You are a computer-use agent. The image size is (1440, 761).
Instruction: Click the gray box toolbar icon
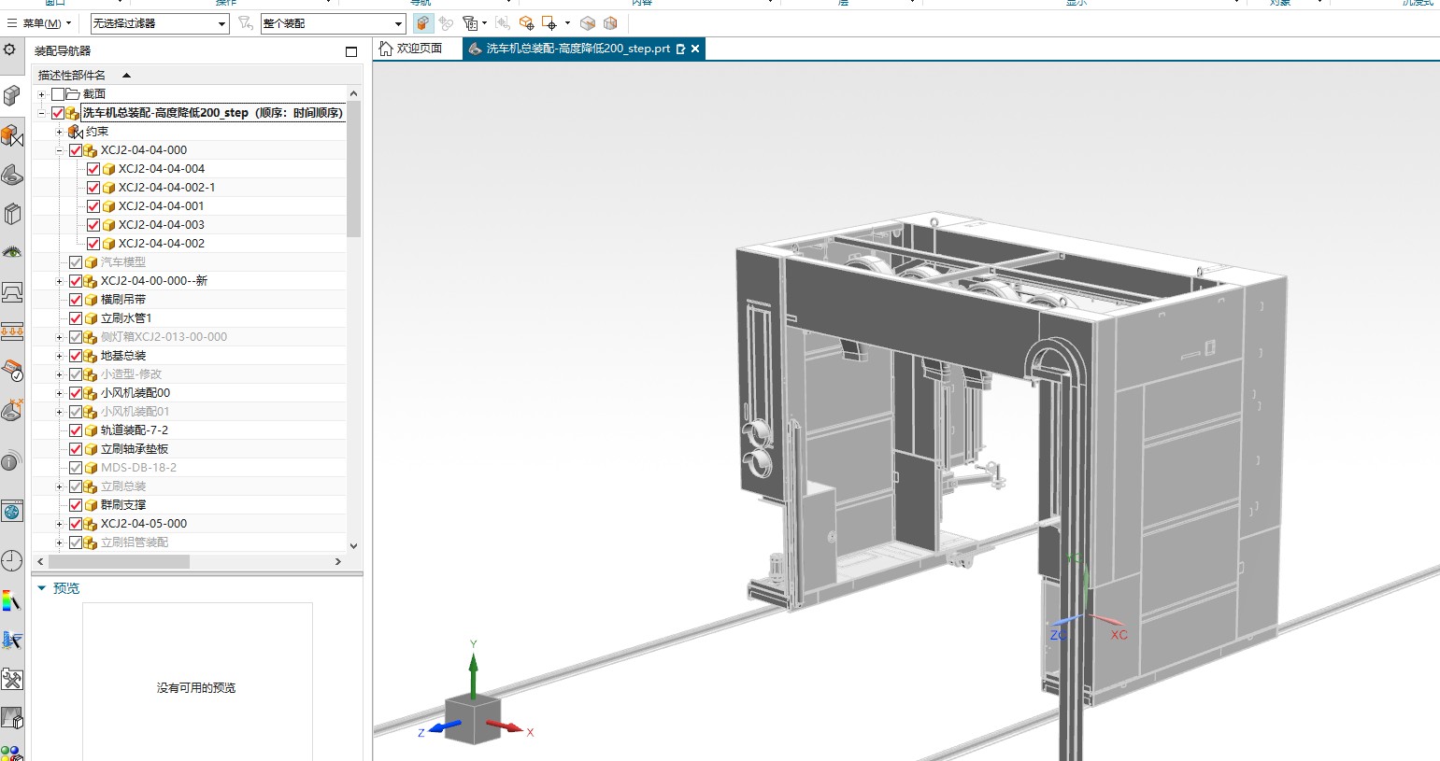588,23
